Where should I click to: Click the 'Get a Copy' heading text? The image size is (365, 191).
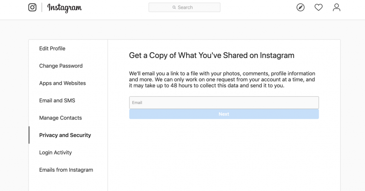[x=212, y=55]
